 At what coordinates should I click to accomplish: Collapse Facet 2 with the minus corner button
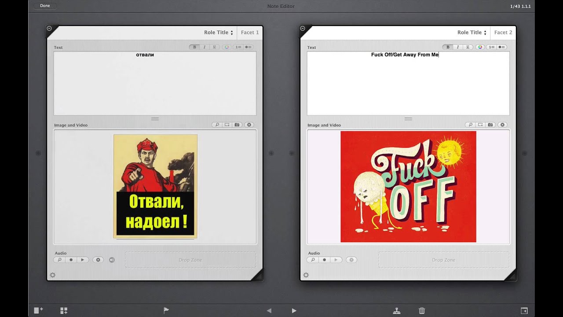(303, 28)
